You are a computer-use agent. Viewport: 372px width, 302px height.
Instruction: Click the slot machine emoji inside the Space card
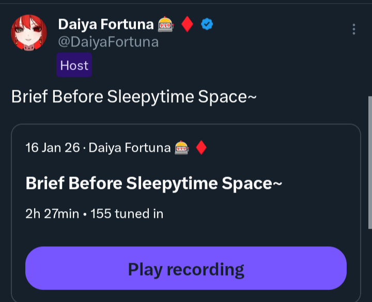(x=182, y=148)
